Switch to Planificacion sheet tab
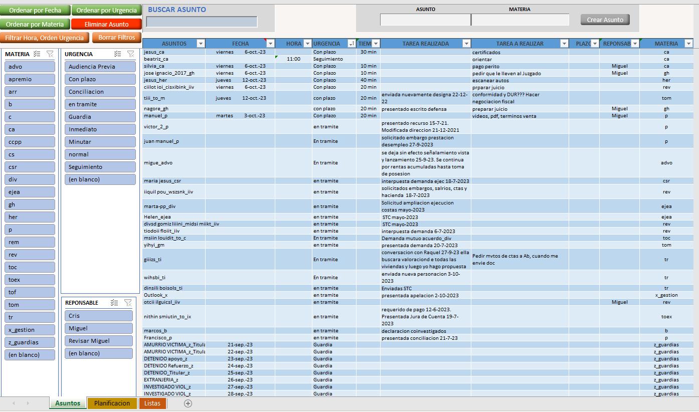Screen dimensions: 699x412 point(112,403)
